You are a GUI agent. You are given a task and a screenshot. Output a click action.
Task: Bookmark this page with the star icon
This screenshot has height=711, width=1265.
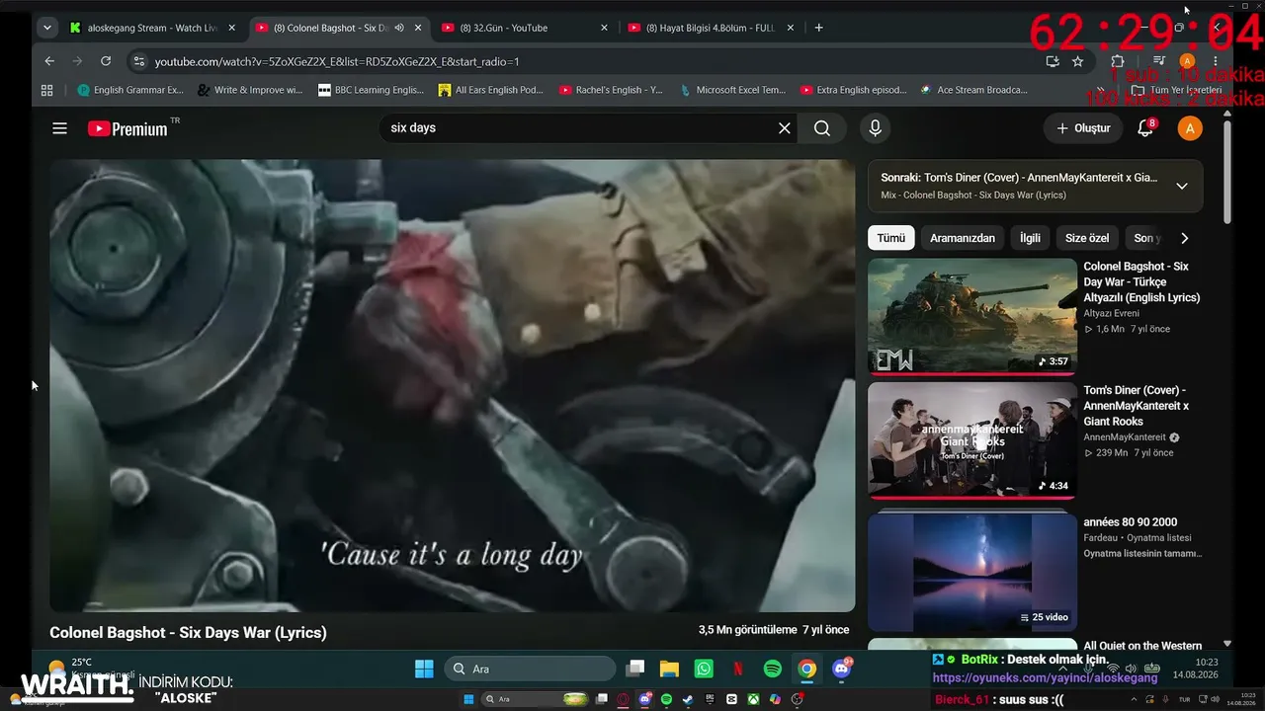pos(1077,61)
